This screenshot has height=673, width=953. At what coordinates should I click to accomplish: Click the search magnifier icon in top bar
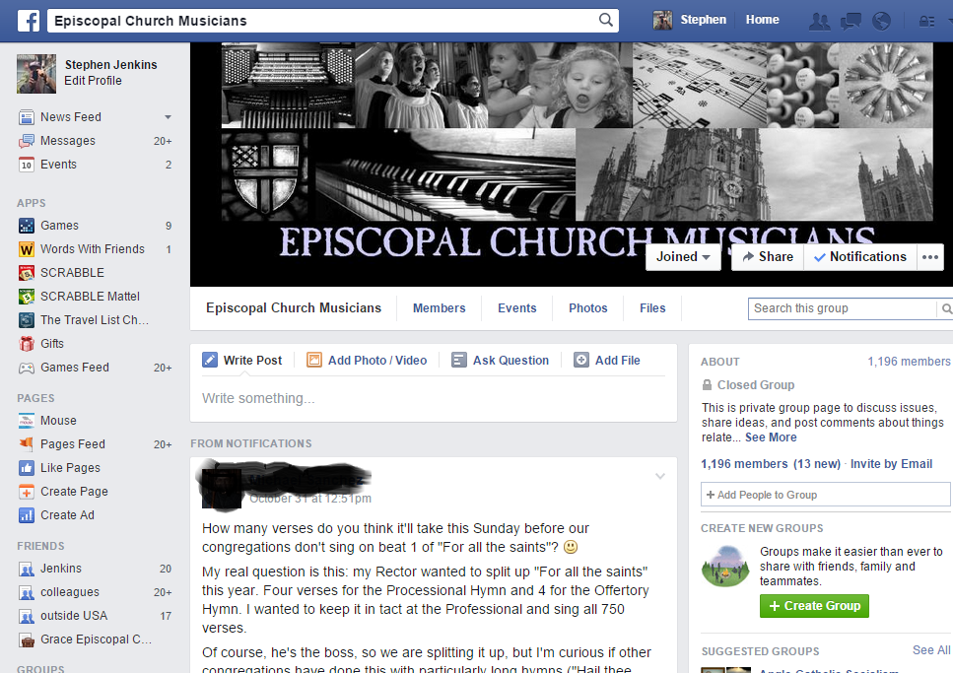point(605,20)
